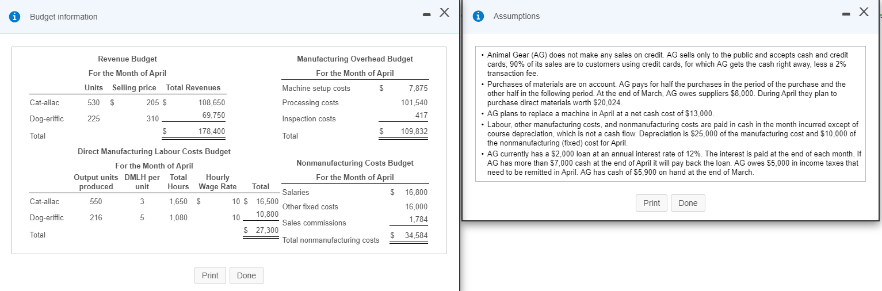Click the Processing costs label
882x291 pixels.
310,102
